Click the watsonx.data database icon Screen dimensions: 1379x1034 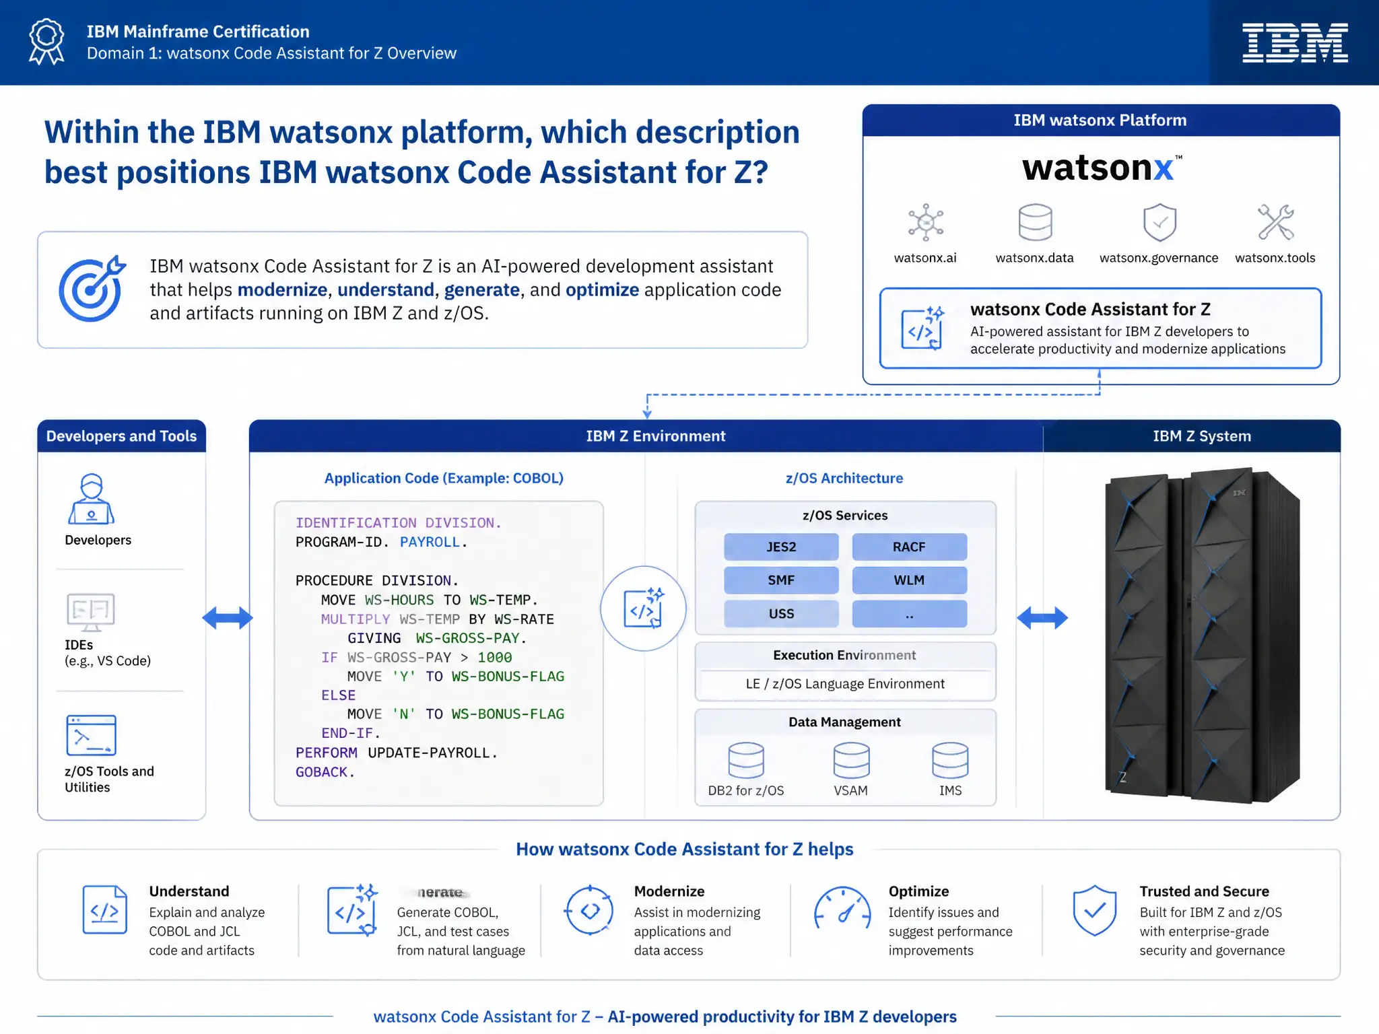(1035, 222)
